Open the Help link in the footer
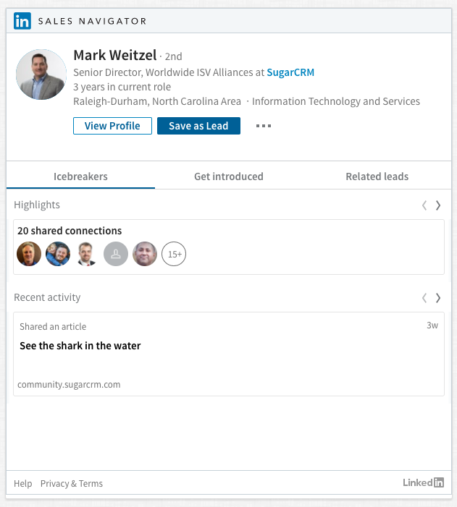The width and height of the screenshot is (457, 507). click(23, 484)
